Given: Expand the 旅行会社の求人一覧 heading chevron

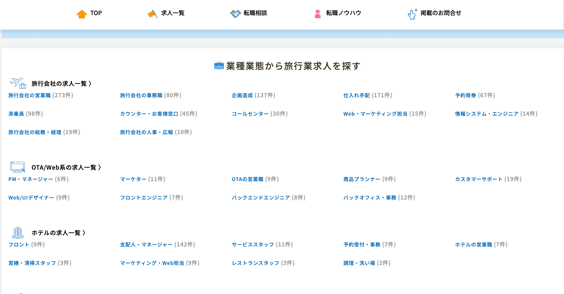Looking at the screenshot, I should (x=90, y=84).
